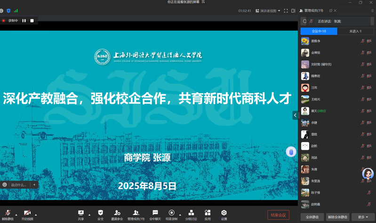Click the 解除静音 microphone icon

click(x=8, y=213)
